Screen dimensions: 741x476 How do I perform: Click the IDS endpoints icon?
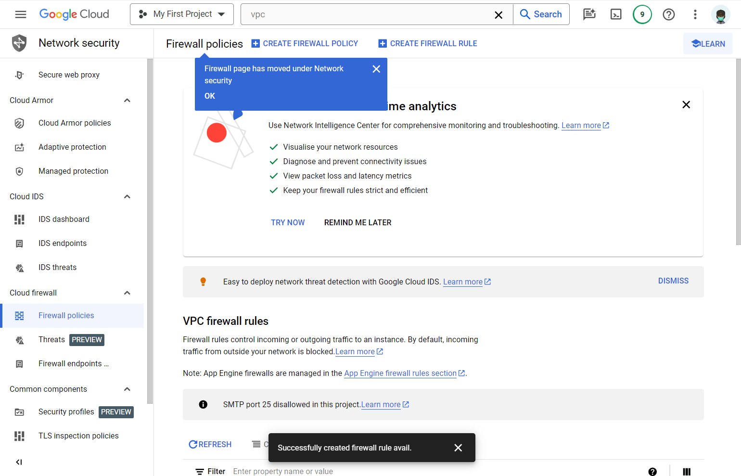(19, 244)
